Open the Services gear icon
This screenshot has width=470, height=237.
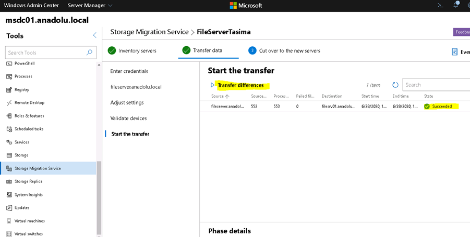[9, 142]
